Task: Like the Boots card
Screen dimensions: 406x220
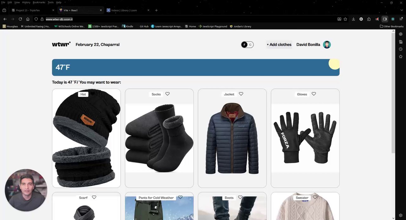Action: click(x=240, y=197)
